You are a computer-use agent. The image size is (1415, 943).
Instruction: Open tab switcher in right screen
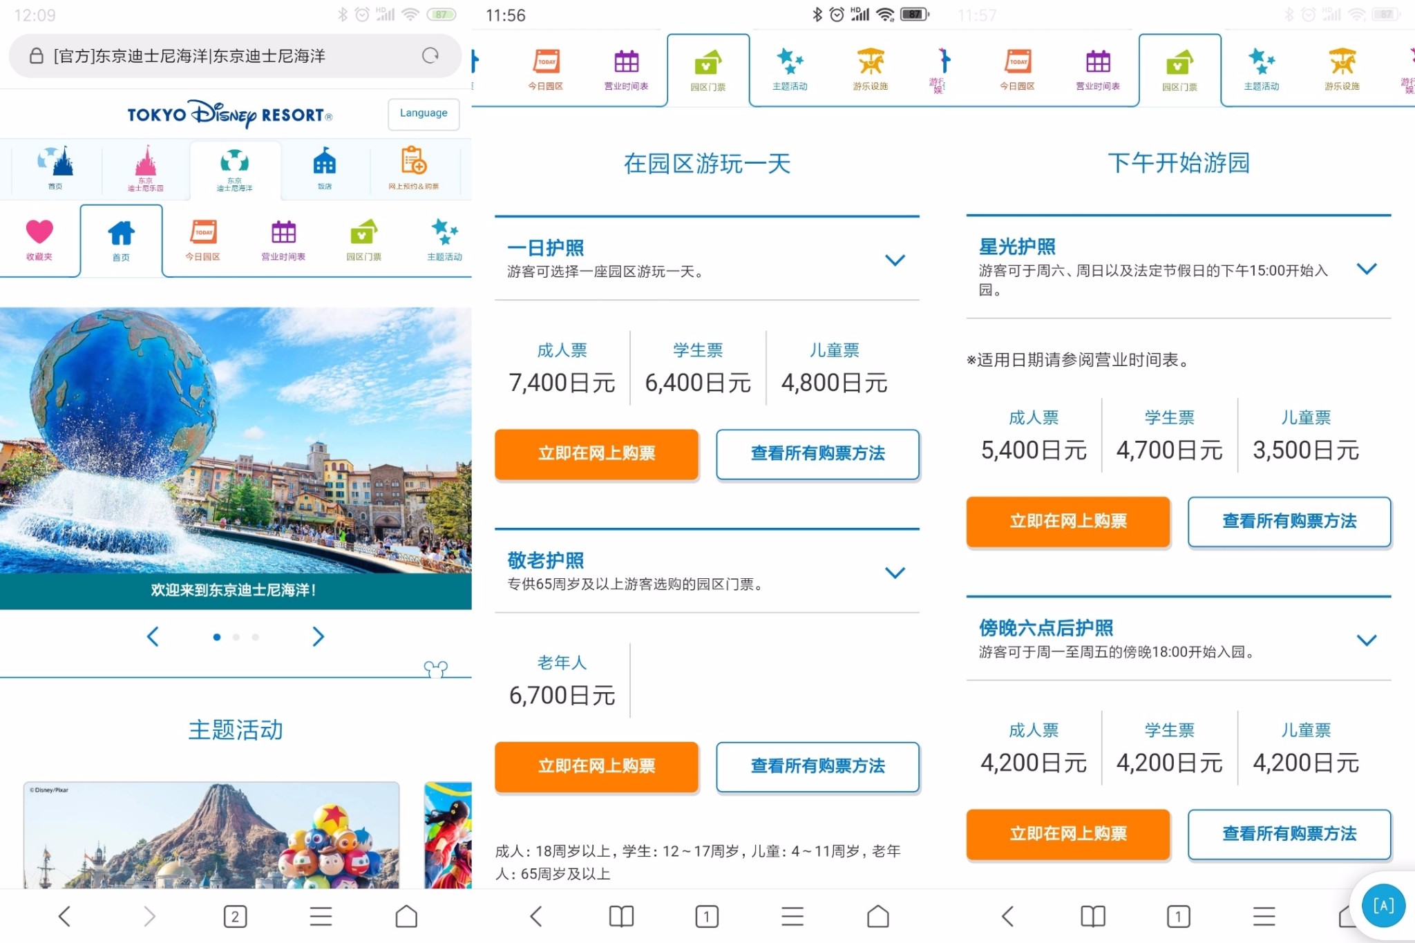click(1179, 917)
